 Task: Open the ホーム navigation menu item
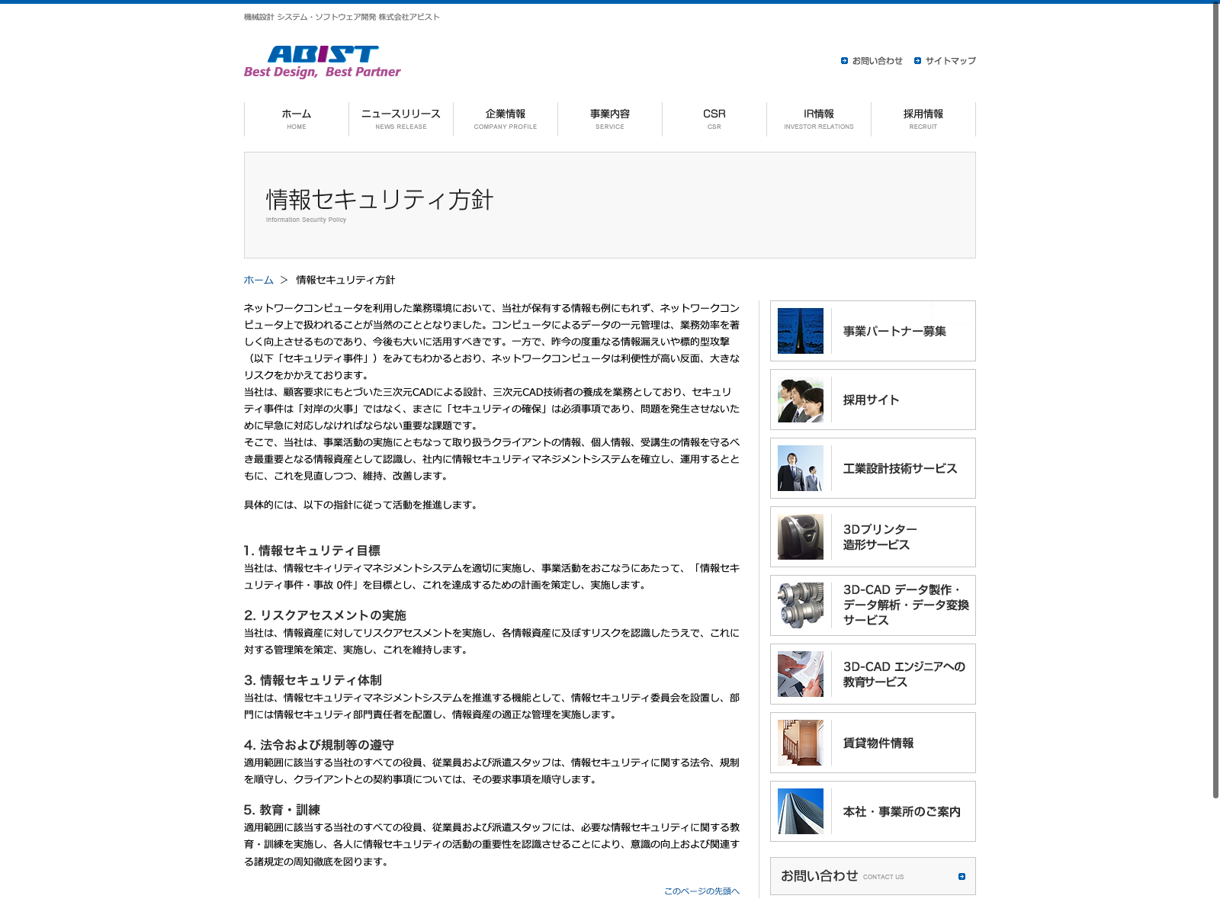coord(297,119)
